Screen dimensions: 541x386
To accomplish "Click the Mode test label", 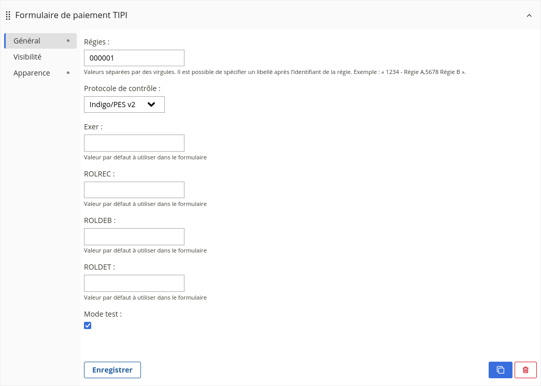I will click(103, 314).
